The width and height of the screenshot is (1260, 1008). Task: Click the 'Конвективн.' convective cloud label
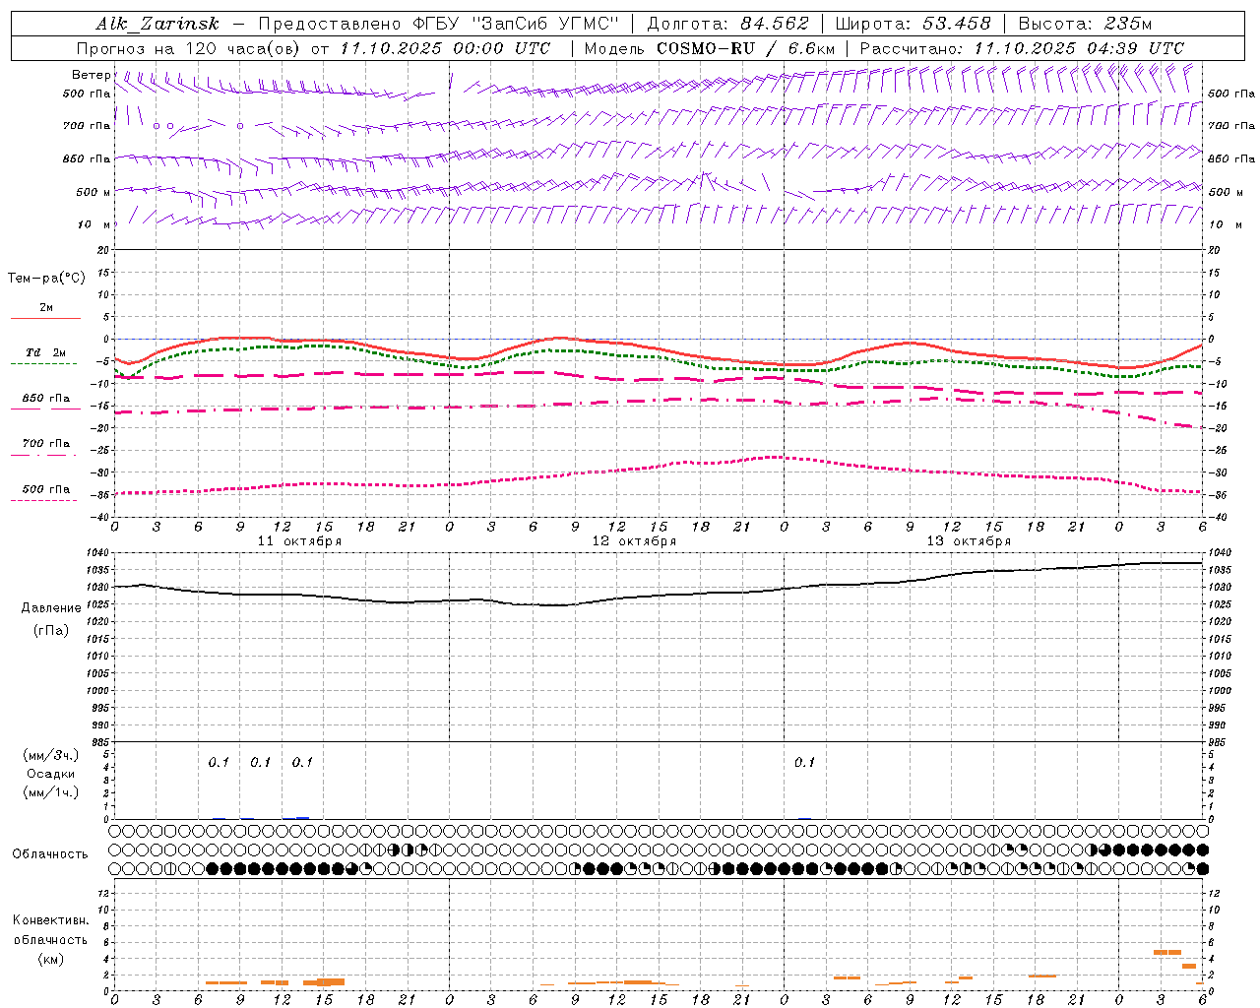point(50,920)
